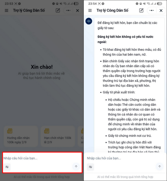Click right 'Nhập câu hỏi của bạn...' input field
167x181 pixels.
click(x=125, y=158)
